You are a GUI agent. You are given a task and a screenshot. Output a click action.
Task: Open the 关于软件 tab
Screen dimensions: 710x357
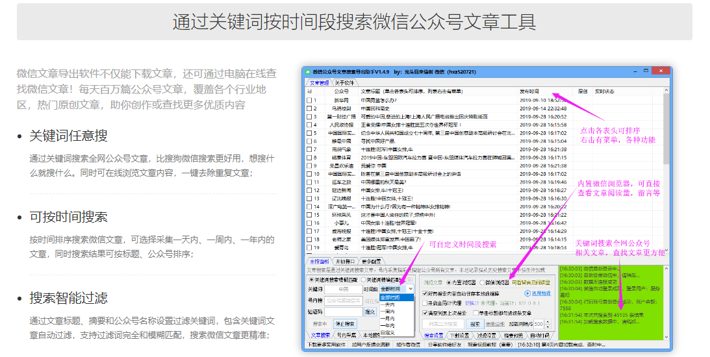click(x=345, y=83)
